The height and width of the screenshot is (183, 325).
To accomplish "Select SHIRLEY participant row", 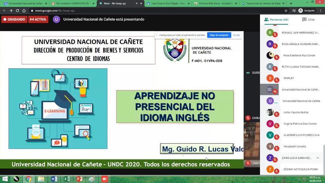I will 292,78.
